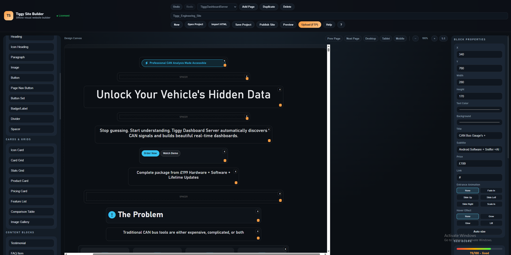The height and width of the screenshot is (255, 511).
Task: Grab orange handle on Unlock headline block
Action: [280, 105]
